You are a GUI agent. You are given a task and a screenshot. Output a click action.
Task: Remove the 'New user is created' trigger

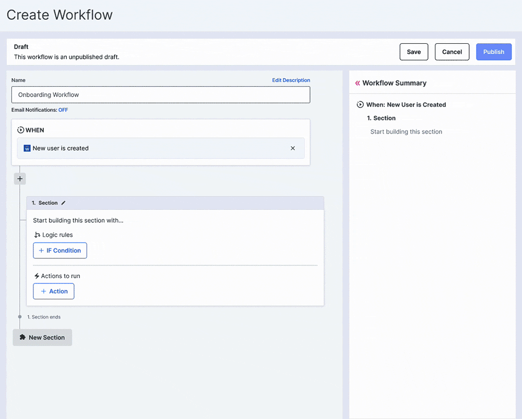[293, 148]
